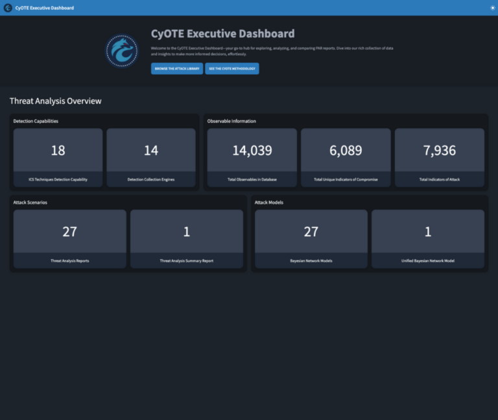Open the CyOTE Executive Dashboard navbar title
The width and height of the screenshot is (498, 420).
tap(45, 8)
